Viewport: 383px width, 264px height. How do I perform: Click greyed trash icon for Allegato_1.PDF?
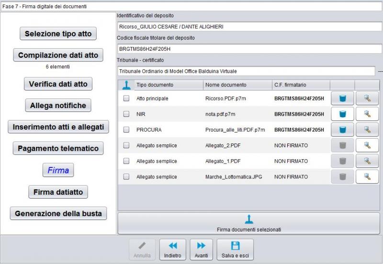pos(342,161)
